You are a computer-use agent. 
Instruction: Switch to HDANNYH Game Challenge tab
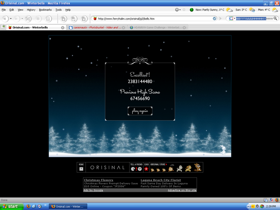click(157, 28)
